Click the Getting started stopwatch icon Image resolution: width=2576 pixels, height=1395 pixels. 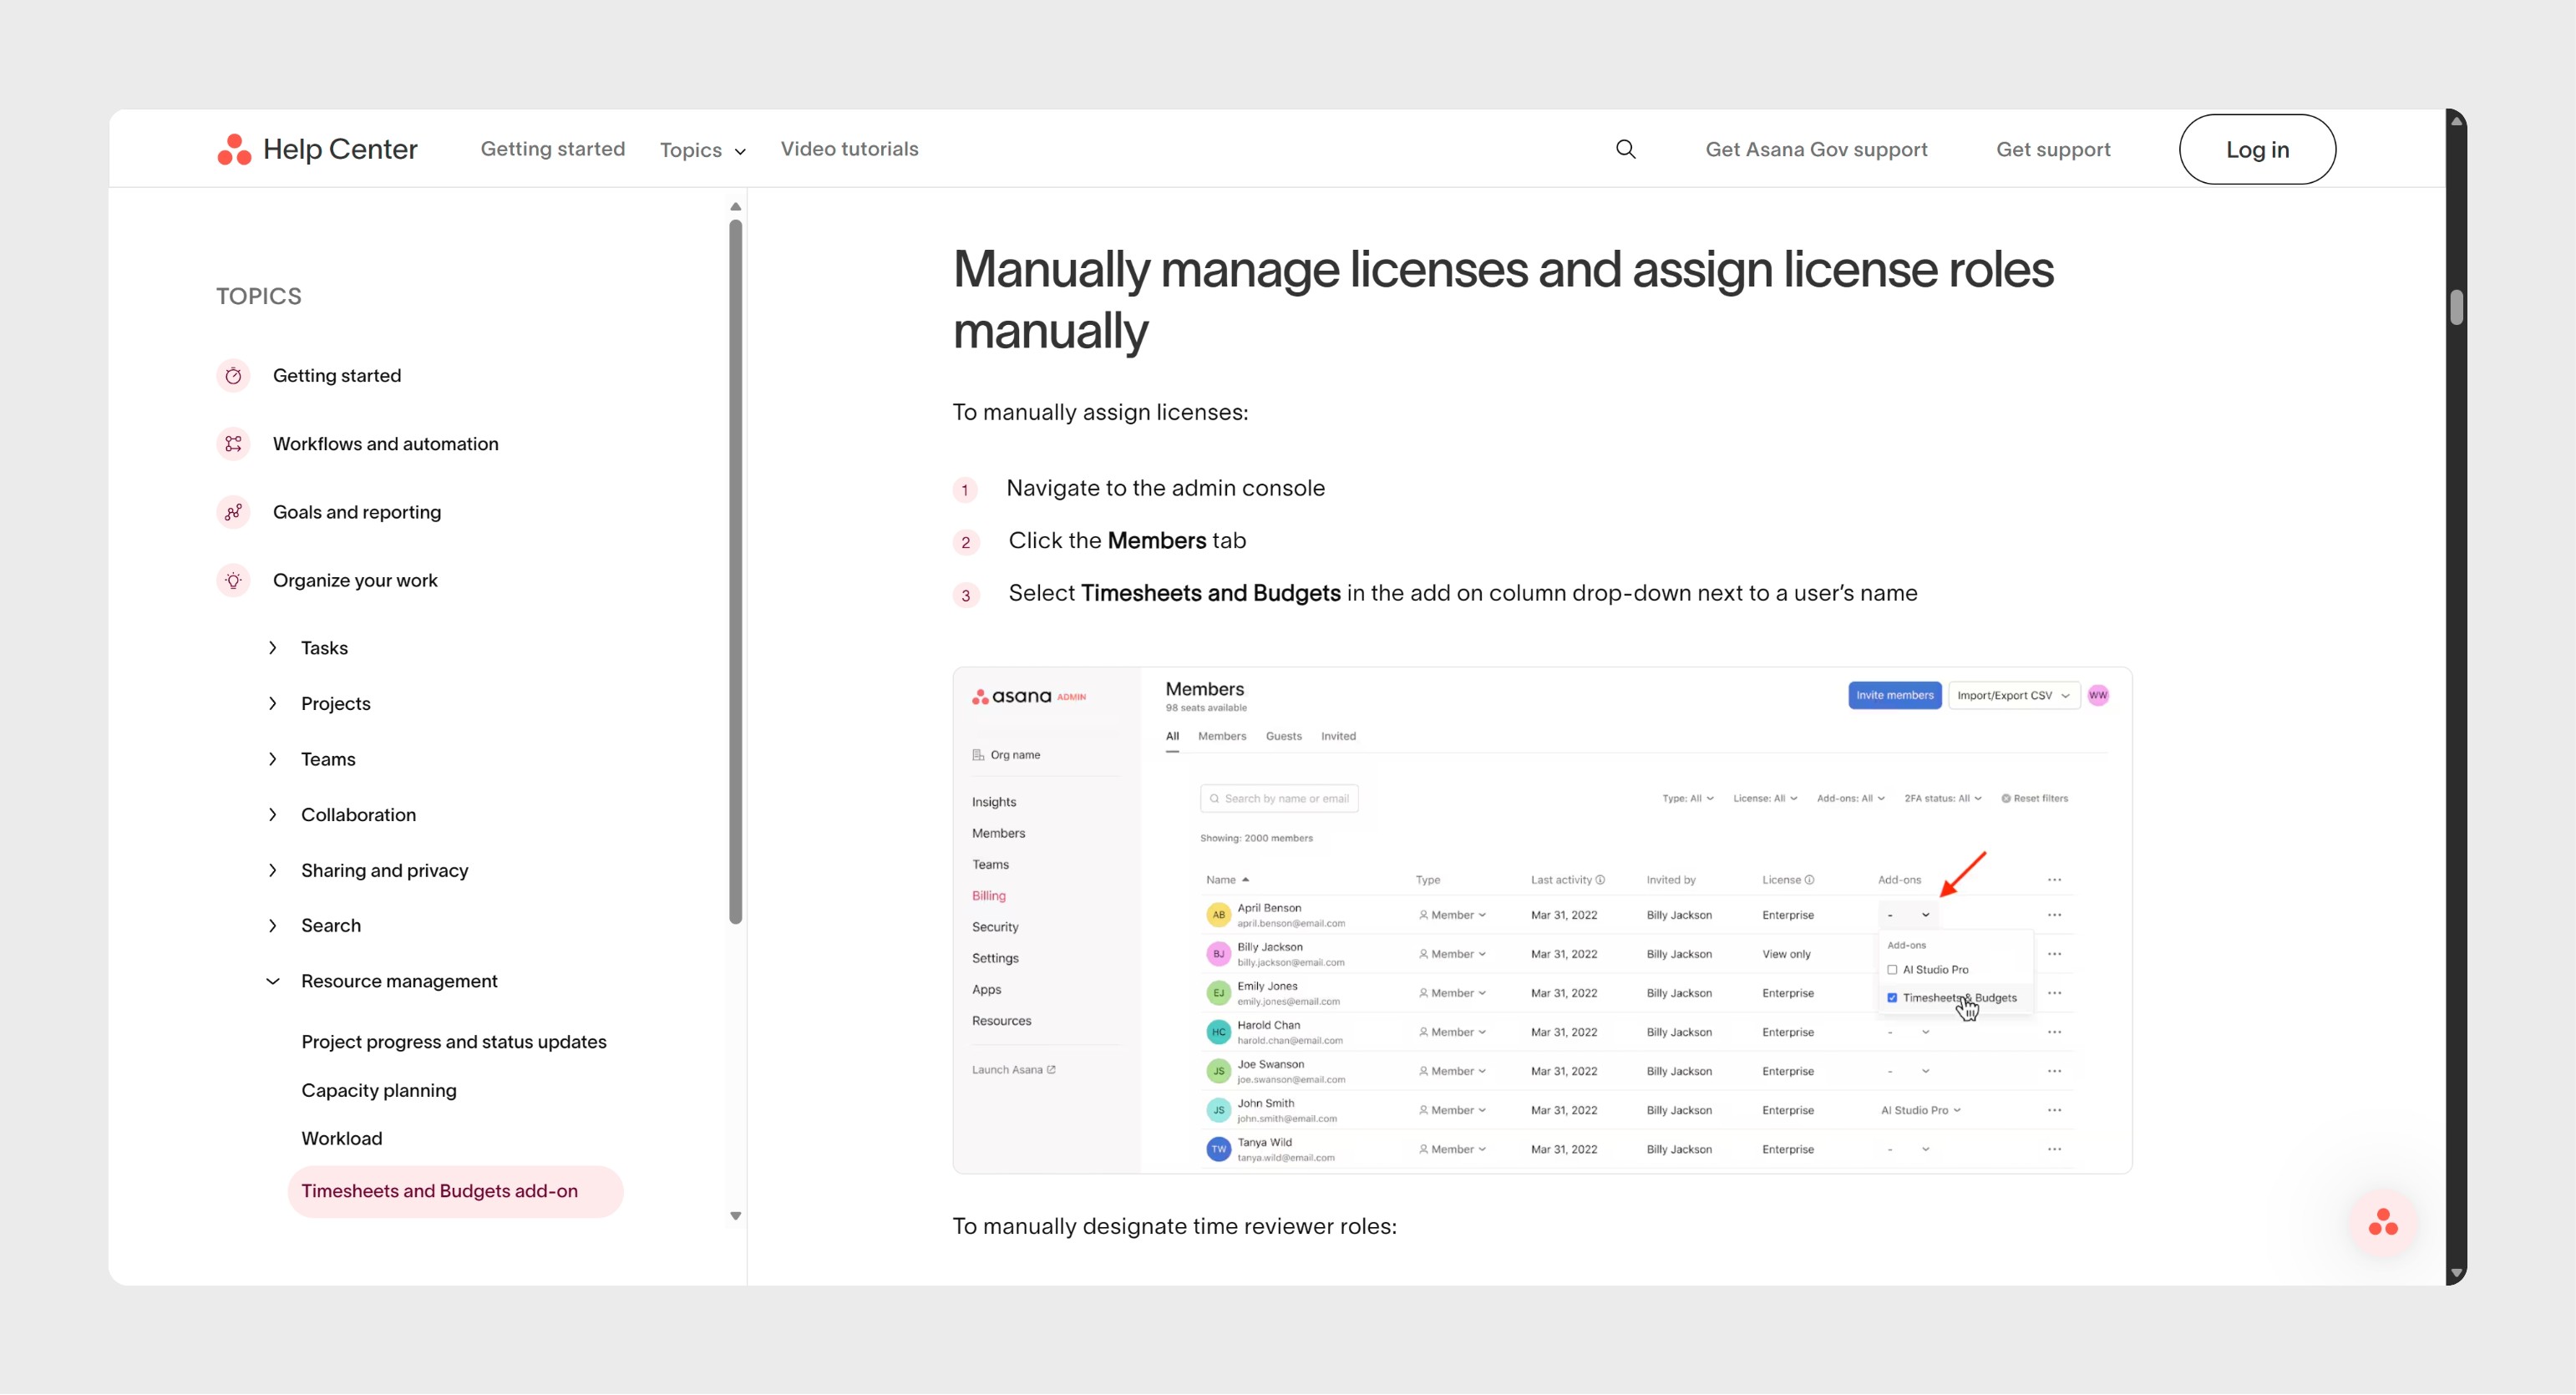click(233, 376)
